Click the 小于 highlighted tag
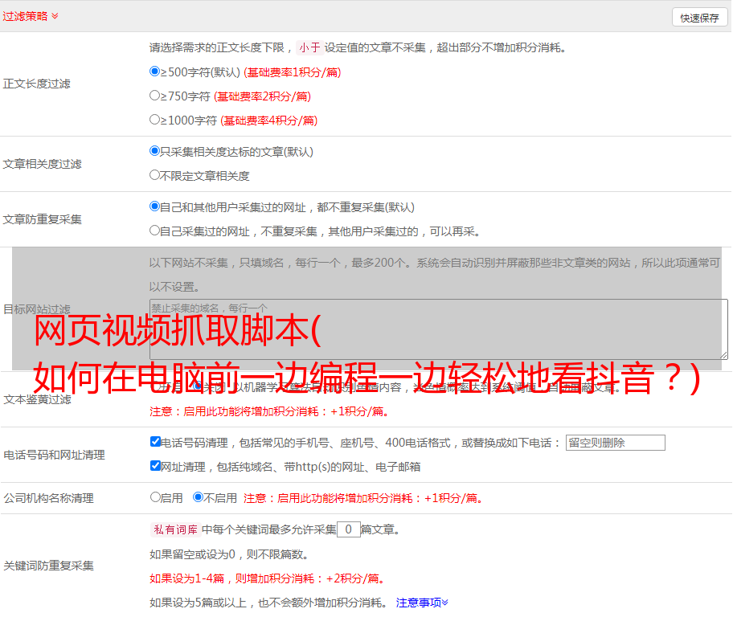 [x=309, y=47]
